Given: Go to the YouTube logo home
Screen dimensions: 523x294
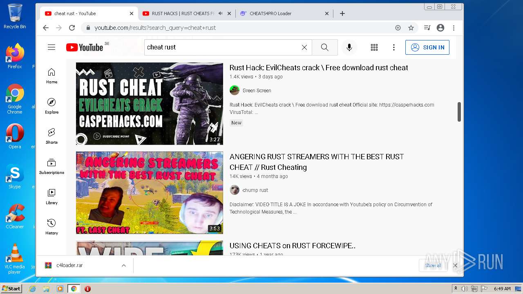Looking at the screenshot, I should coord(85,47).
